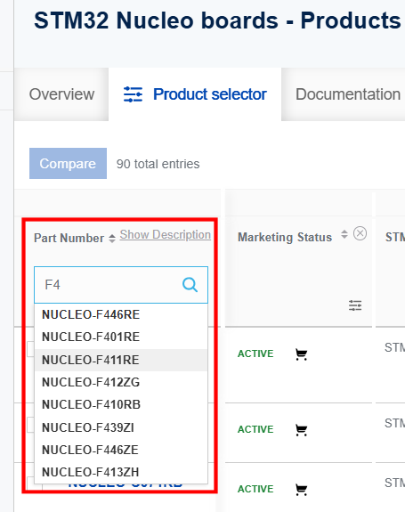Switch to the Overview tab
The image size is (405, 512).
61,94
